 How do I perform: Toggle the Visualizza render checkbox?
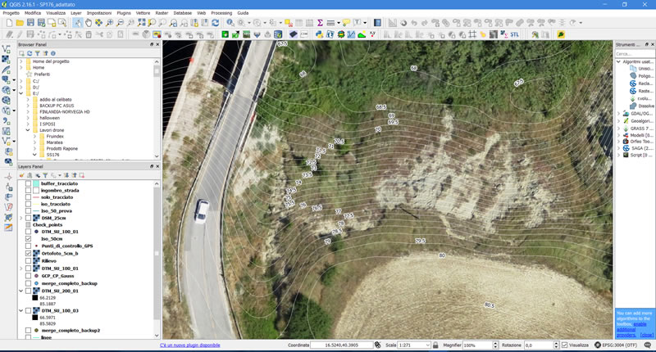coord(565,345)
